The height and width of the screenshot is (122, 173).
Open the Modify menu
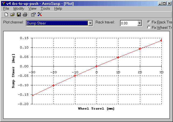(x=19, y=9)
